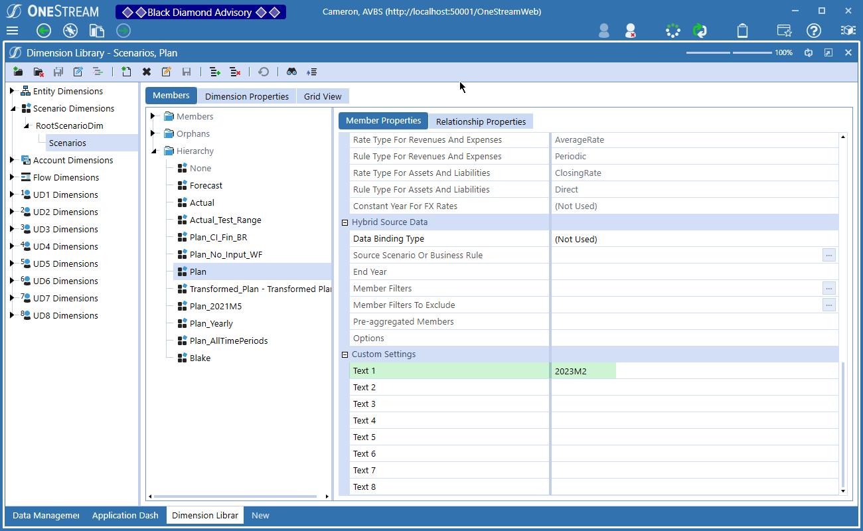
Task: Click the page refresh icon beside 100%
Action: [x=809, y=52]
